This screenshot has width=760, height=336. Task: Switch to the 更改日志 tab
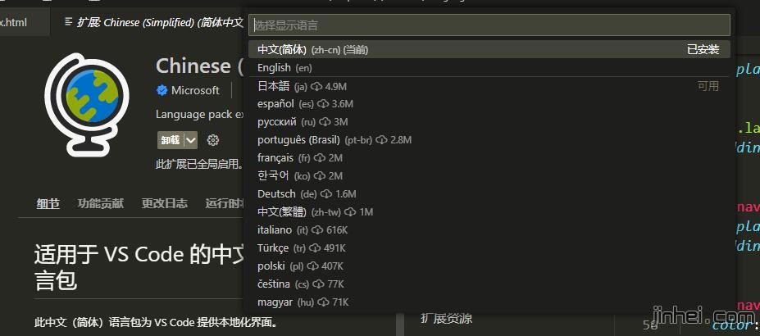(164, 203)
